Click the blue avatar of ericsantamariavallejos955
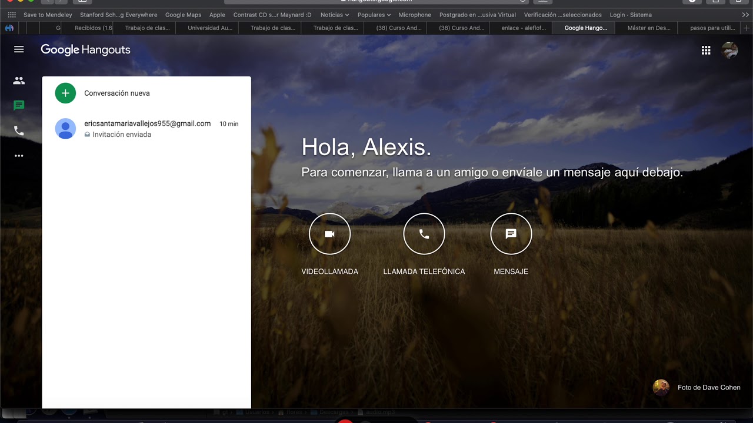The width and height of the screenshot is (753, 423). click(x=65, y=129)
